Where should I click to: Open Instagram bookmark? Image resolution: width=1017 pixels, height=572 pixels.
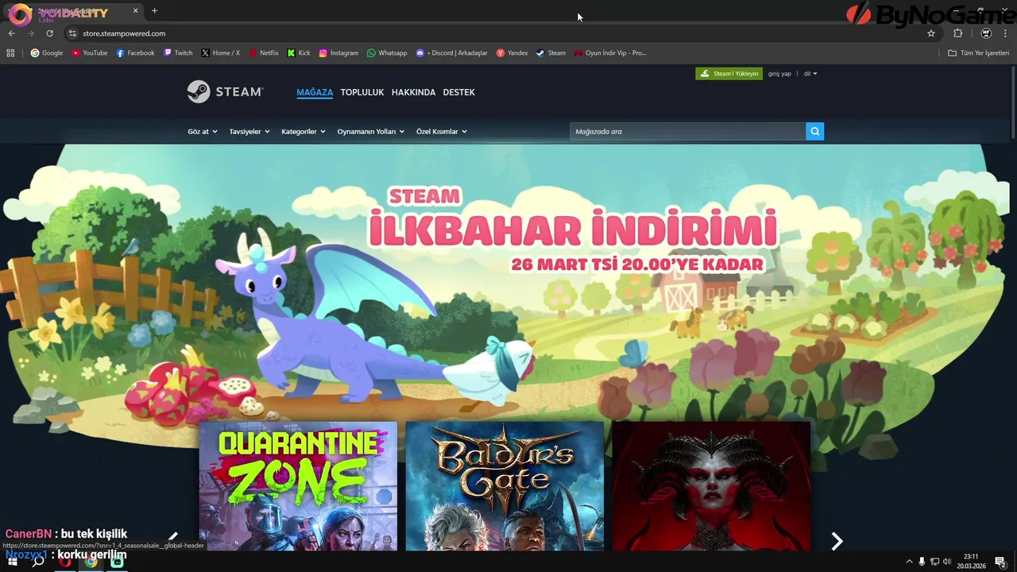338,53
